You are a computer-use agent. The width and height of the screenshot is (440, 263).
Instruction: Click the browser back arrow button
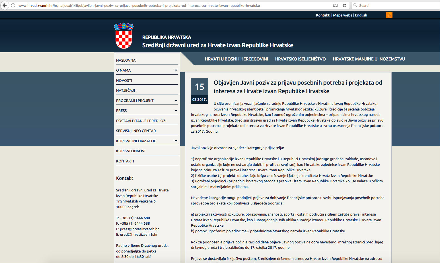5,5
